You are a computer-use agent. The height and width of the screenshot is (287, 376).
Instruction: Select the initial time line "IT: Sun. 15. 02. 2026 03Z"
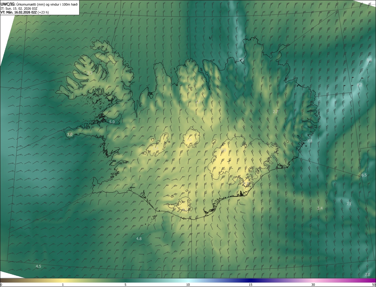[x=19, y=8]
